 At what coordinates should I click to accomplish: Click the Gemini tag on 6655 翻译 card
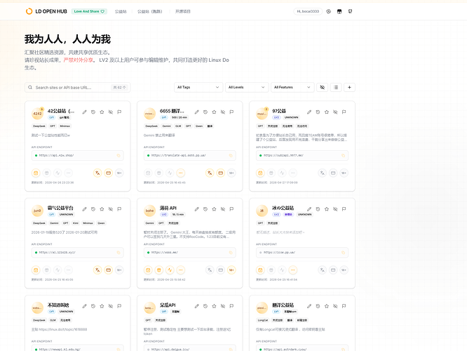point(166,126)
